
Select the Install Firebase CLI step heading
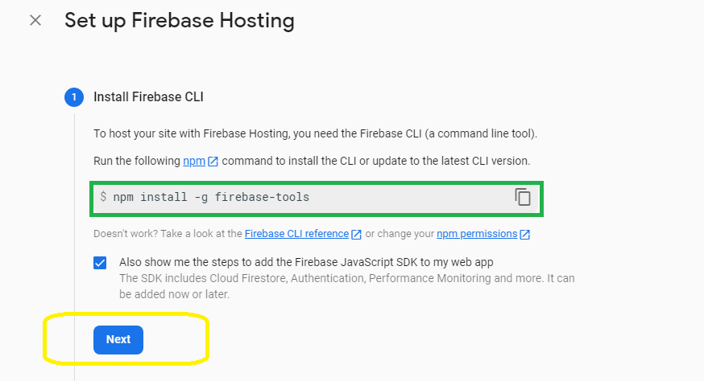(148, 97)
